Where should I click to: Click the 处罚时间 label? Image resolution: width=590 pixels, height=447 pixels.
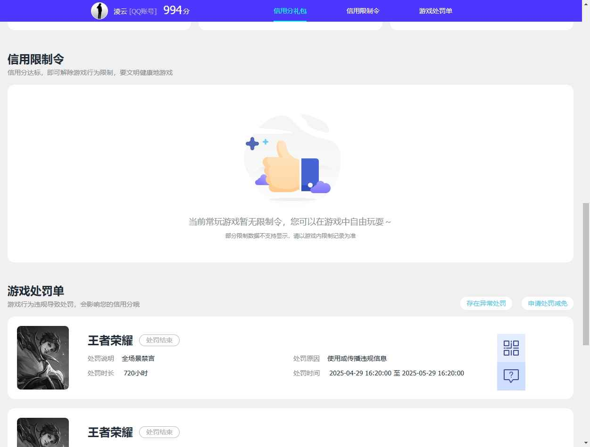(x=307, y=373)
